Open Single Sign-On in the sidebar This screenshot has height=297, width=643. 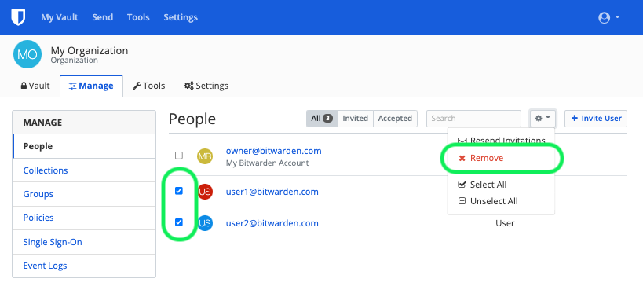tap(84, 242)
